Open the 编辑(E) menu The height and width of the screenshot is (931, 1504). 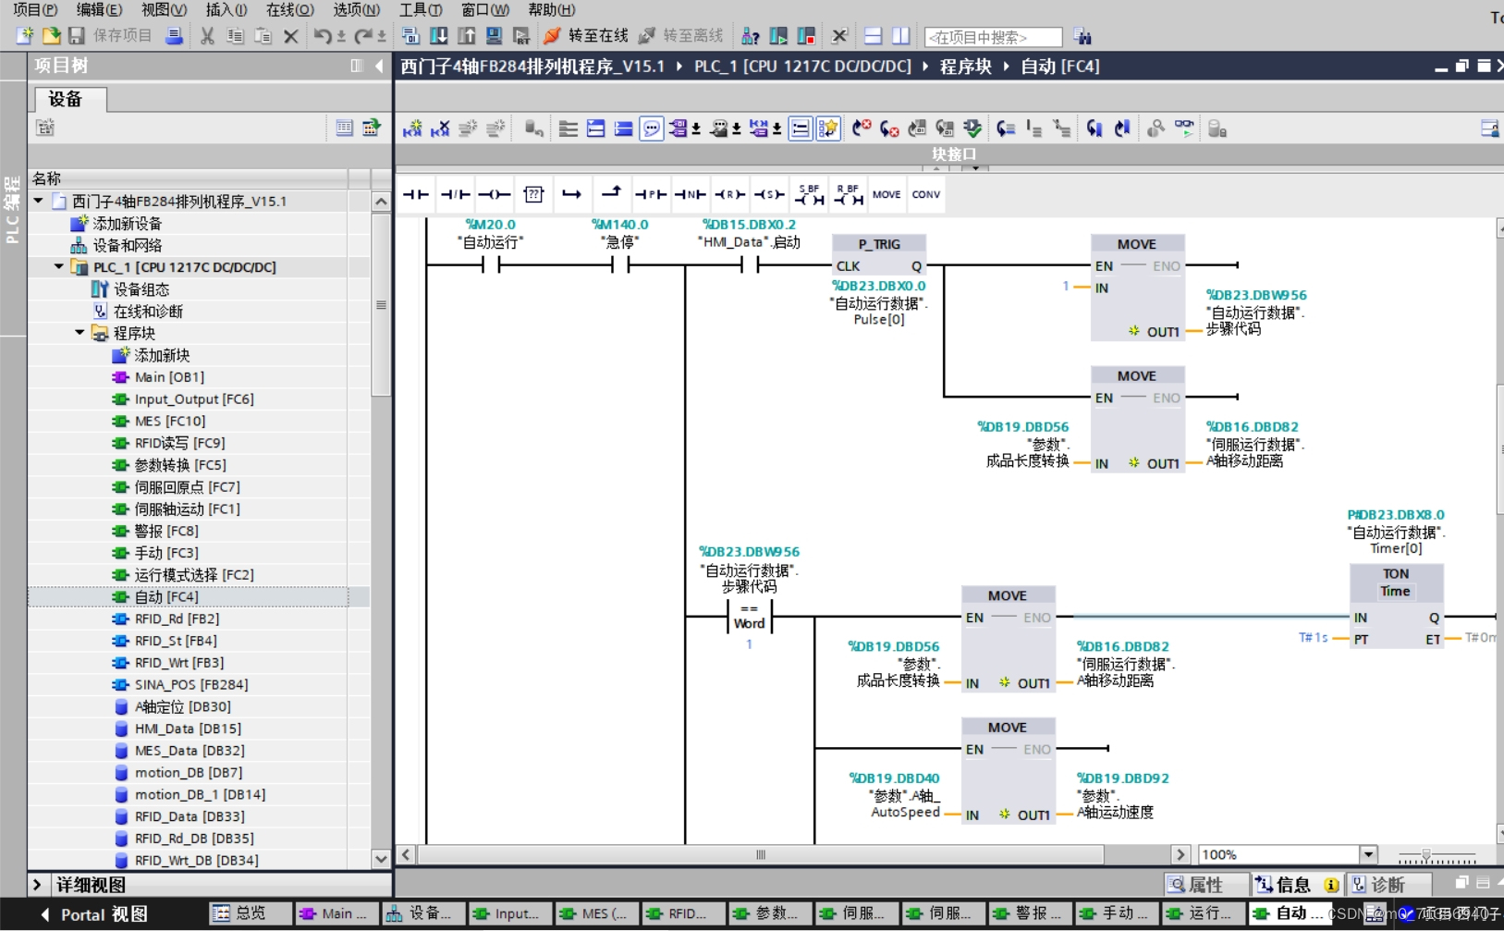point(99,9)
